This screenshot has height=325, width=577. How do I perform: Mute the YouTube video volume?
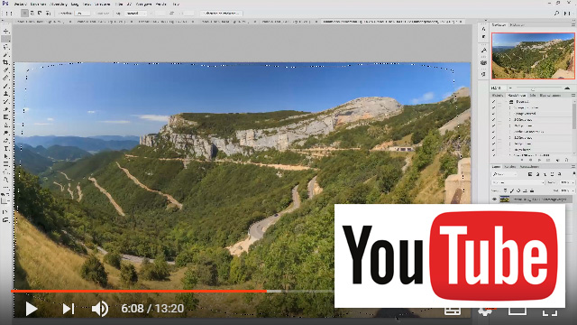(100, 309)
